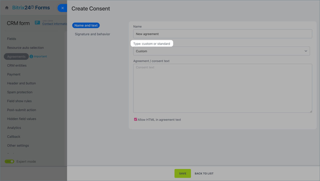Click the info icon next to Agreements
This screenshot has width=320, height=181.
31,57
